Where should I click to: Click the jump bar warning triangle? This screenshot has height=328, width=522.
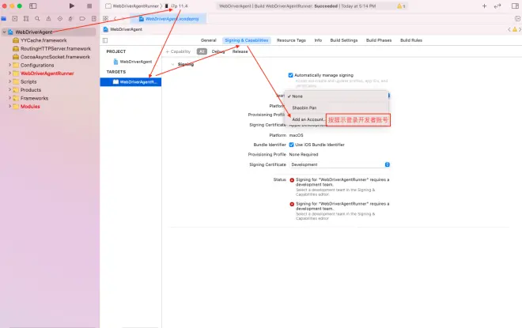point(515,29)
